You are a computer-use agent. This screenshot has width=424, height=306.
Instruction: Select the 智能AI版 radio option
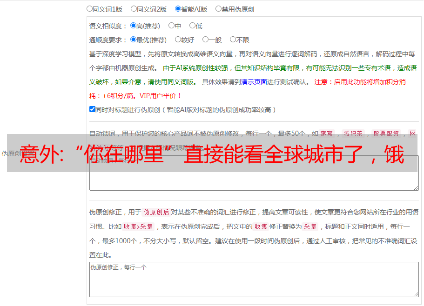(178, 8)
